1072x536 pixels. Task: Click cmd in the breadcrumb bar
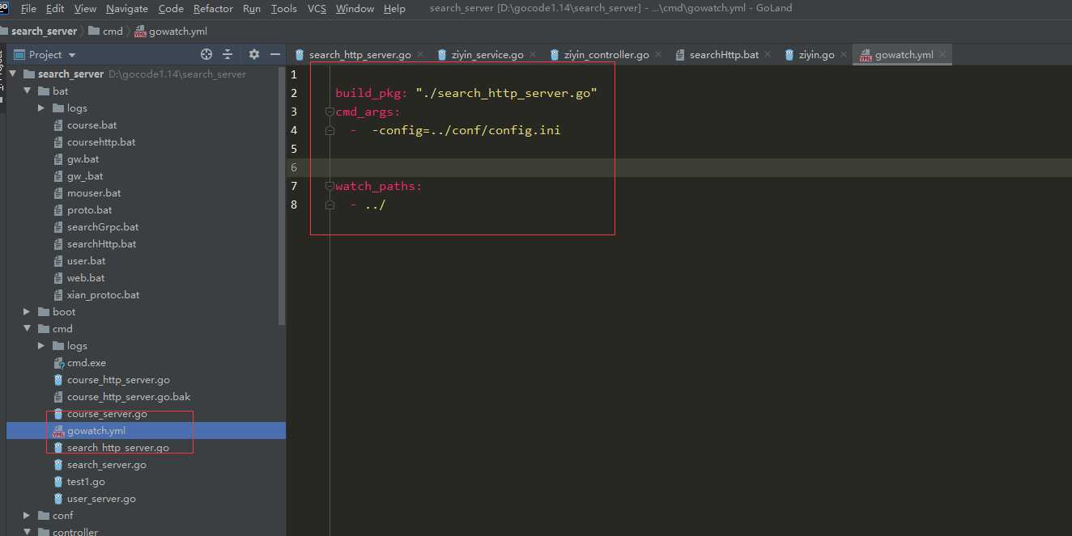113,32
